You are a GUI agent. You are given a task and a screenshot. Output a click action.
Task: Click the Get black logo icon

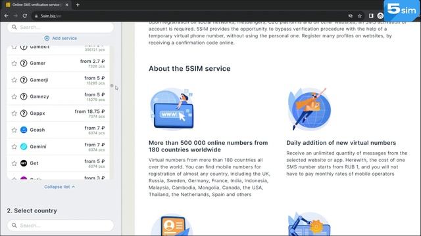coord(24,163)
